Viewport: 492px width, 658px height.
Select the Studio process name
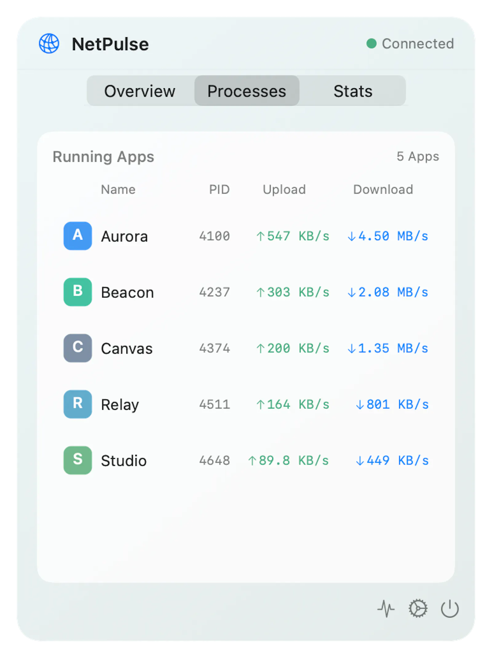click(x=124, y=461)
